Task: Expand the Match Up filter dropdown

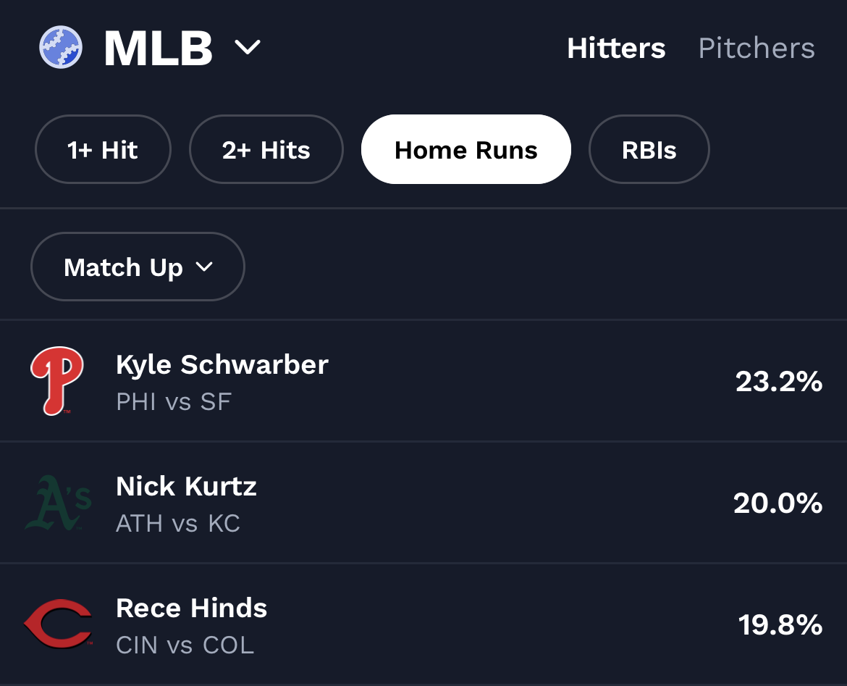Action: pos(138,267)
